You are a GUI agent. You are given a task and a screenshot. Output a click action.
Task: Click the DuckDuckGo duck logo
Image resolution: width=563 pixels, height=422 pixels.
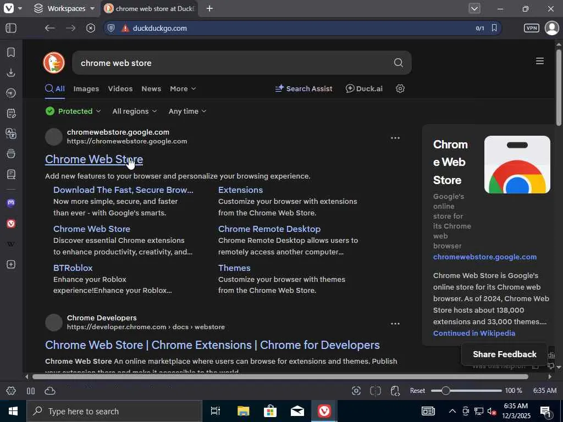coord(54,63)
